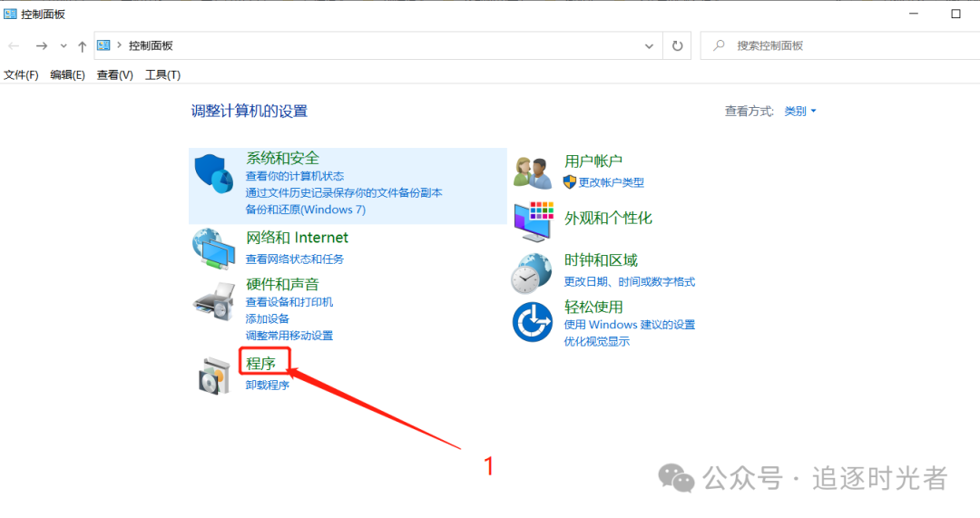The width and height of the screenshot is (980, 518).
Task: Open the User Accounts people icon
Action: pyautogui.click(x=533, y=172)
